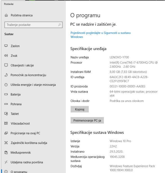Go to Udaljena radna površina

pos(27,162)
